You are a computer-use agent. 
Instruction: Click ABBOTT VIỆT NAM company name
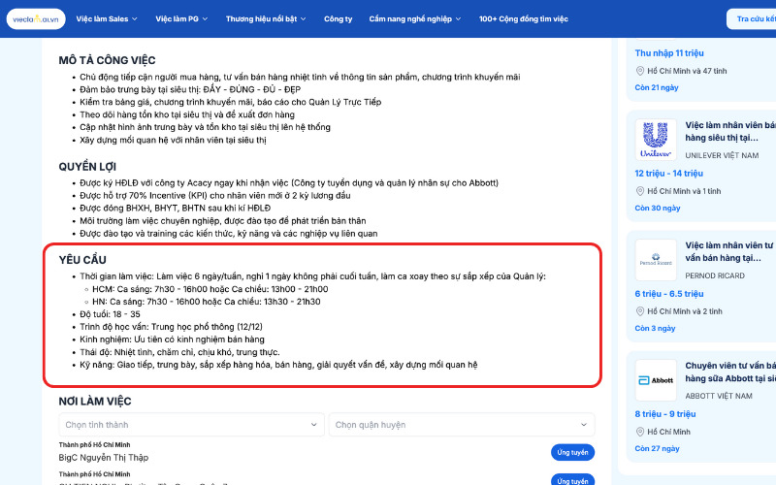point(719,396)
